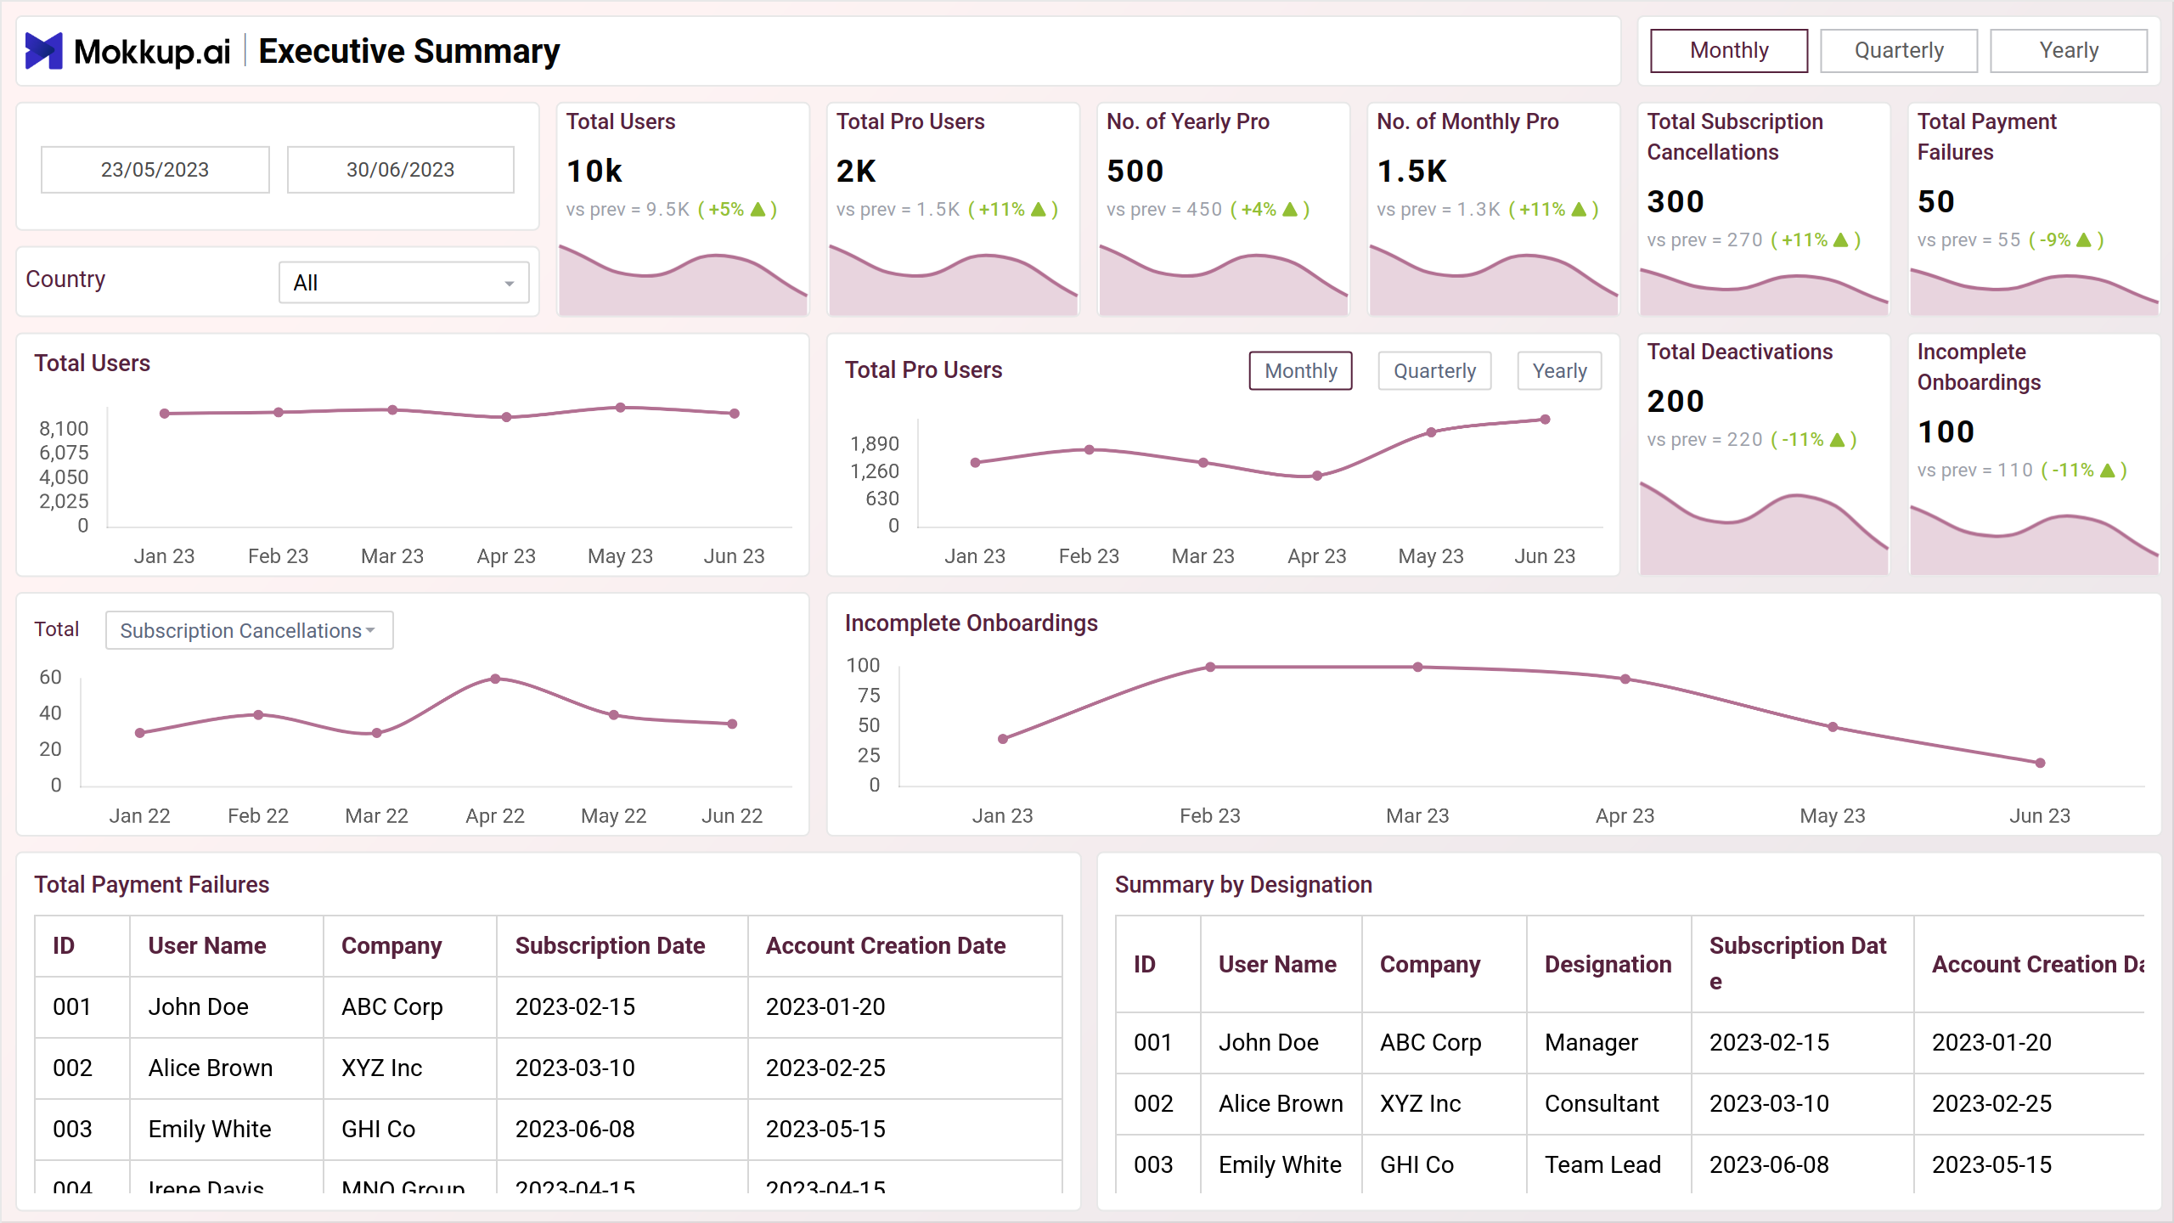Click the User Name header in Payment Failures table
This screenshot has width=2174, height=1223.
(207, 945)
